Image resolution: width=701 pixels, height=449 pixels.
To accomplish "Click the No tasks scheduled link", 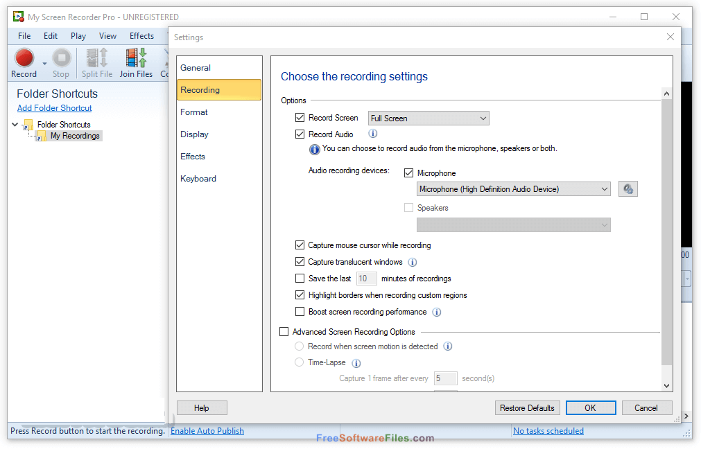I will tap(548, 431).
